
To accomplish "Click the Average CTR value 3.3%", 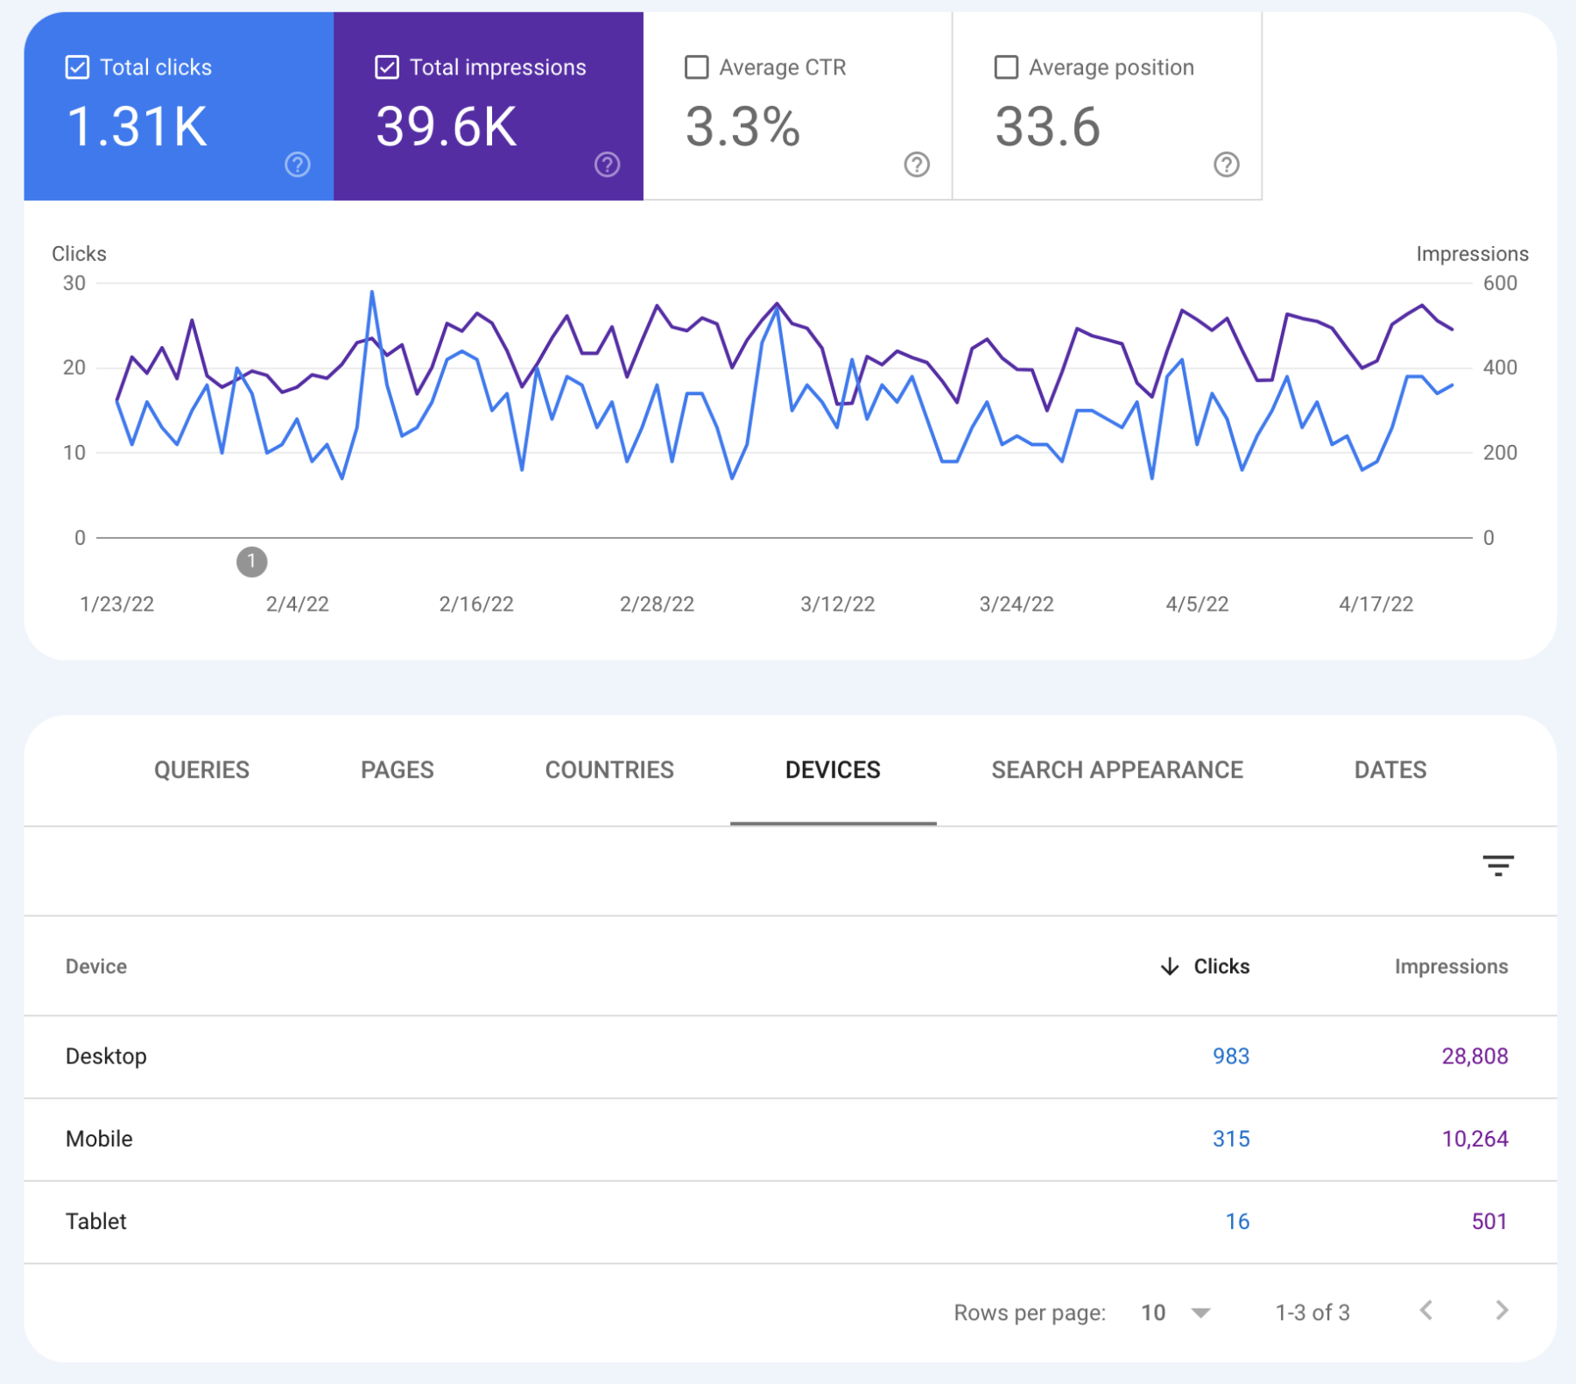I will coord(742,126).
